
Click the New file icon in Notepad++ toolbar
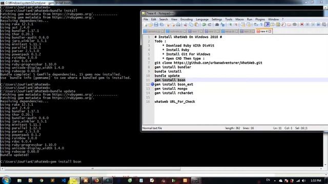(146, 25)
